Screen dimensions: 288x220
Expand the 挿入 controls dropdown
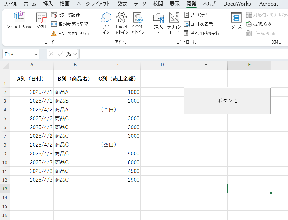tap(159, 24)
